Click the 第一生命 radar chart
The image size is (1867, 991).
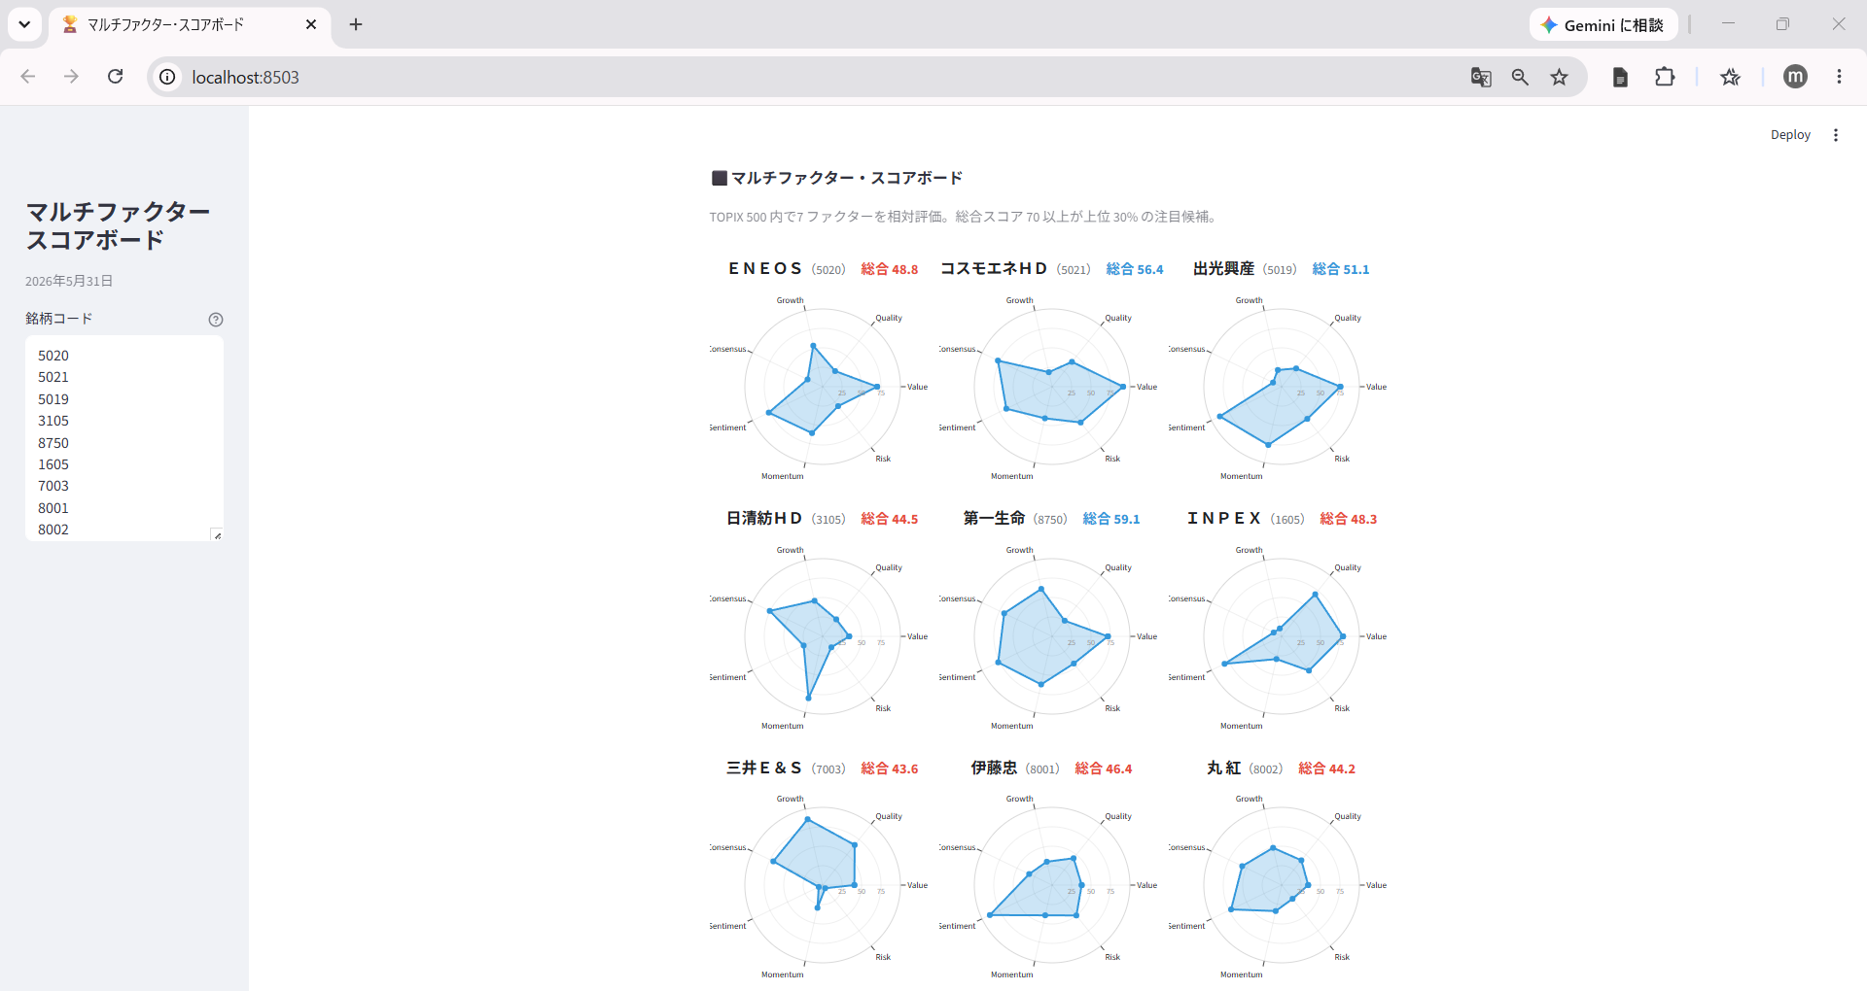click(1051, 636)
